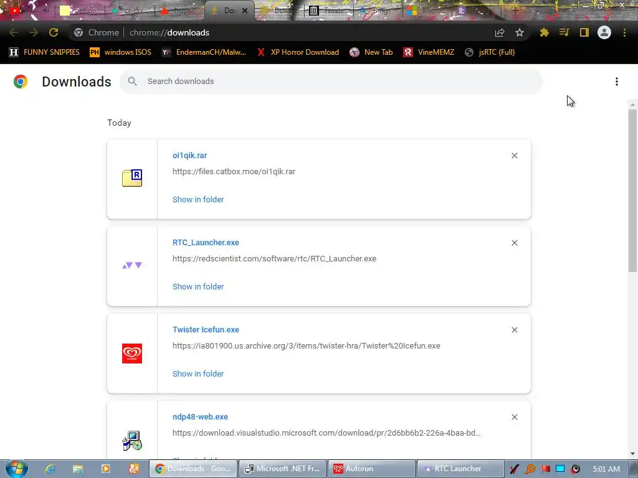Click the chrome://downloads address bar
This screenshot has width=638, height=478.
click(281, 32)
